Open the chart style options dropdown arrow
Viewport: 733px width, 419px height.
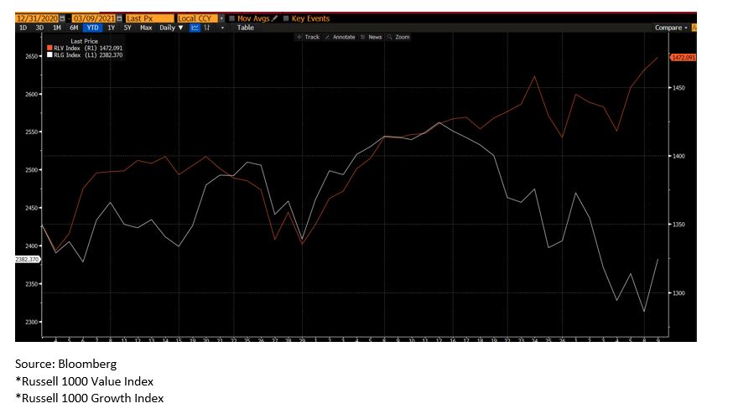click(x=222, y=28)
